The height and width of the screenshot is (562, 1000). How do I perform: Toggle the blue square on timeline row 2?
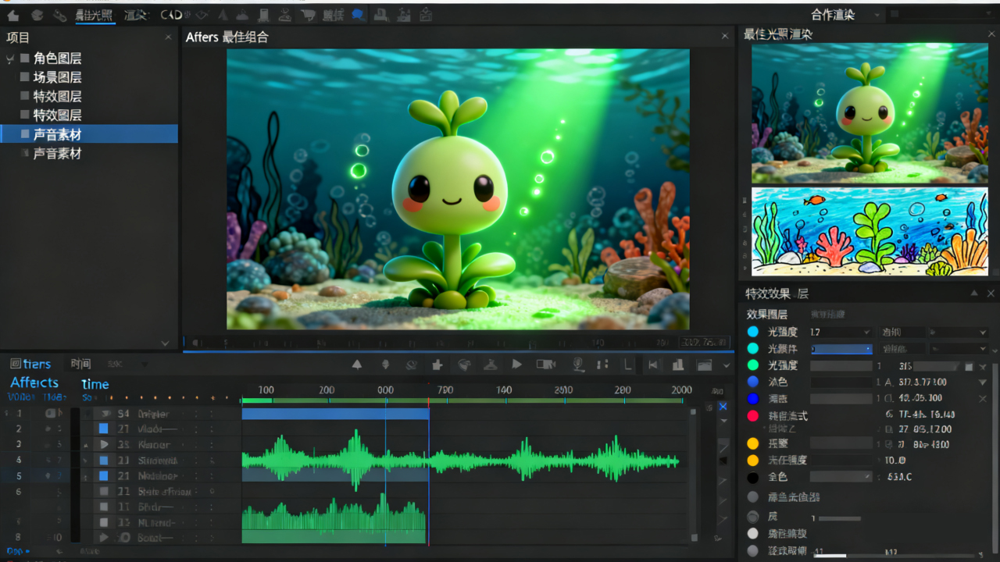(103, 429)
